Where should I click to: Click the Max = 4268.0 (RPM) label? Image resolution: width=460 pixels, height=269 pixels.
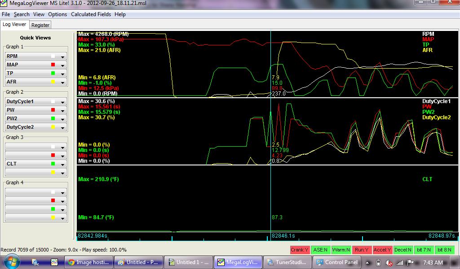coord(103,34)
